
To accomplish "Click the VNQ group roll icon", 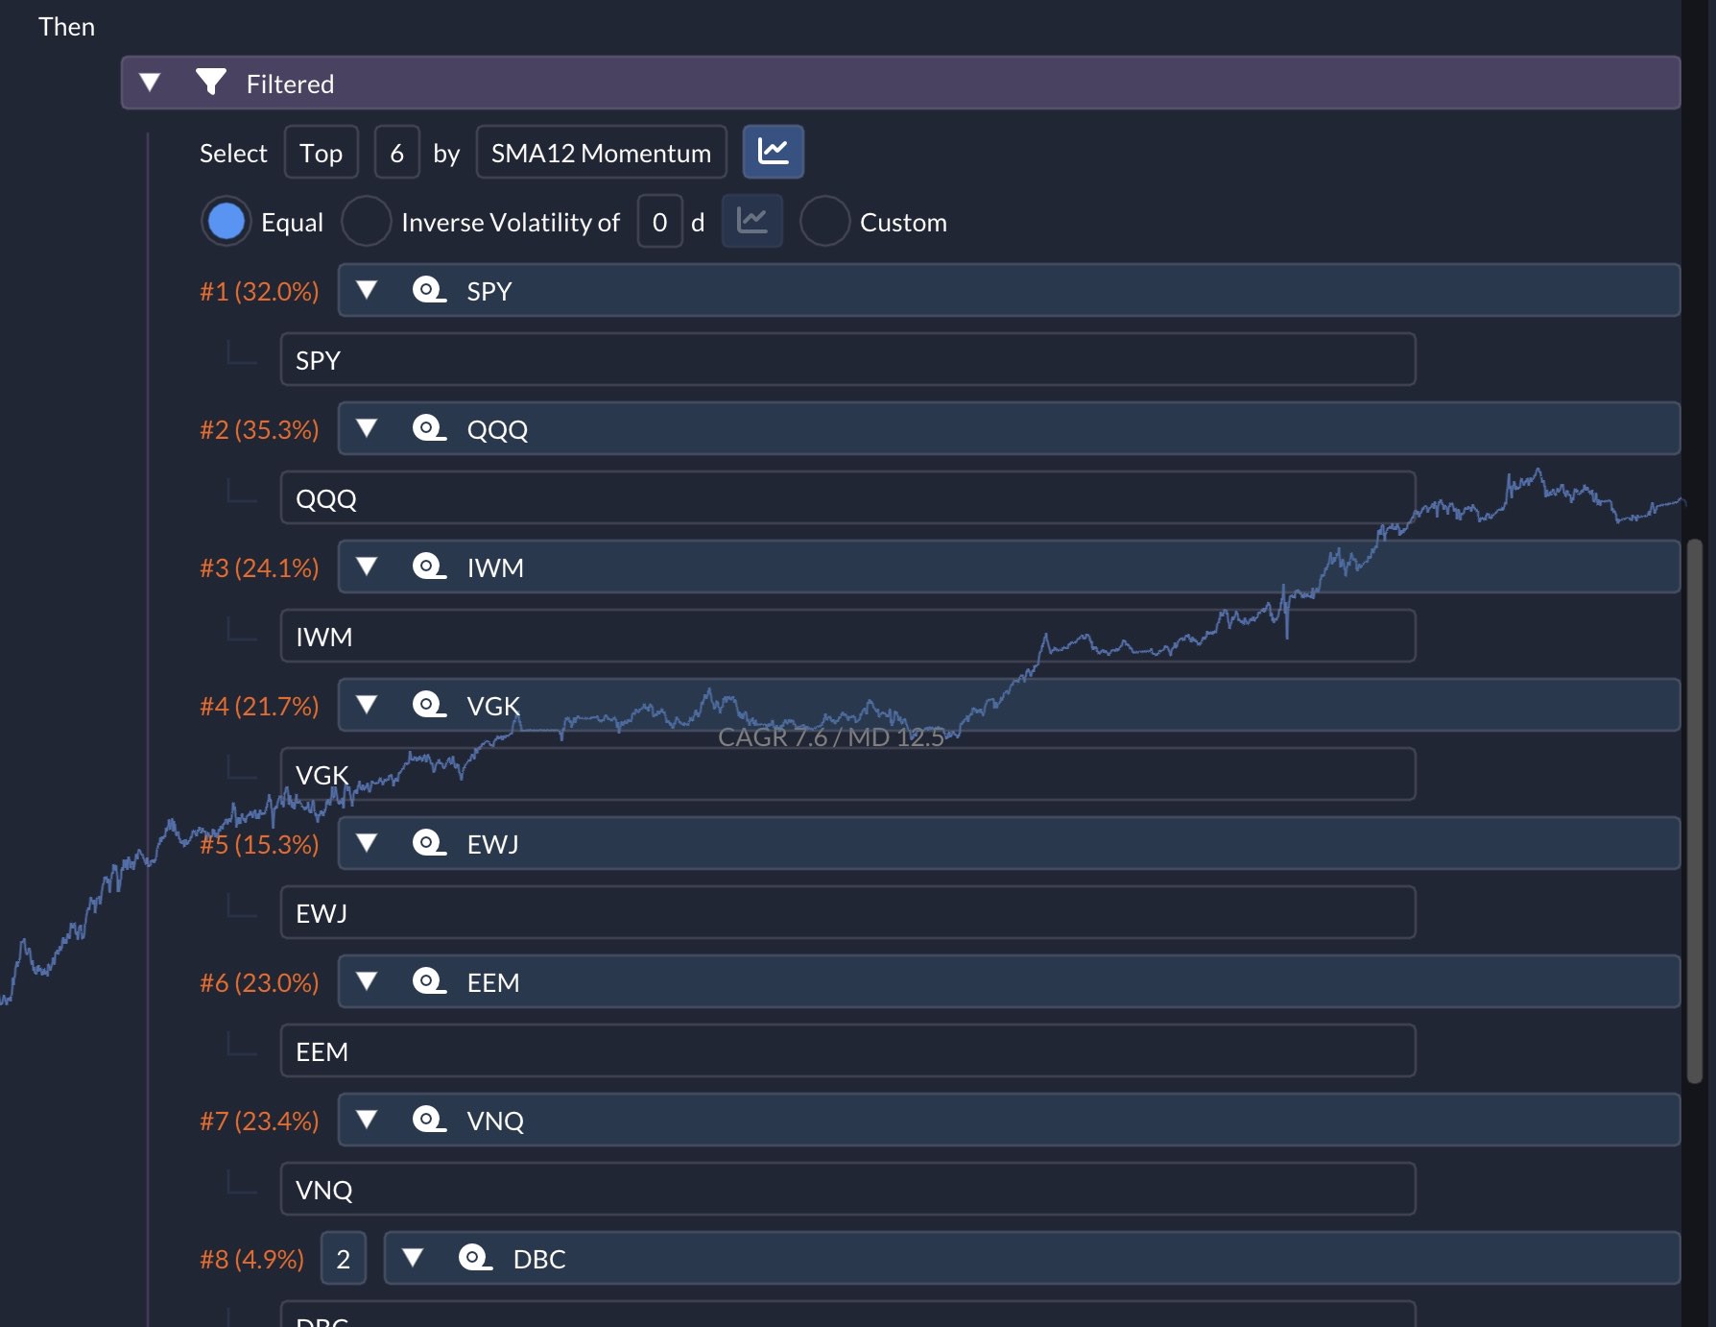I will click(429, 1120).
